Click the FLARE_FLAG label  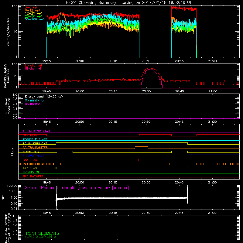pyautogui.click(x=32, y=152)
